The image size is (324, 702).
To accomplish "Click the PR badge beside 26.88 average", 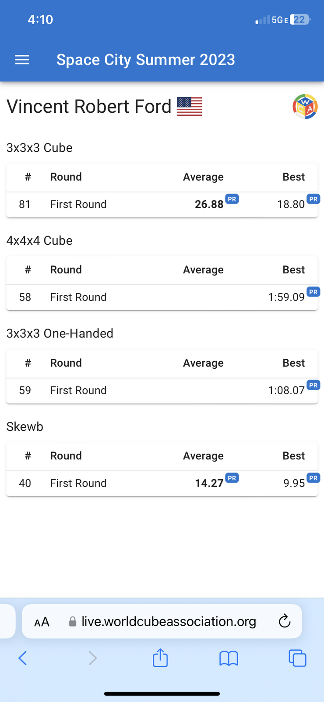I will coord(232,199).
